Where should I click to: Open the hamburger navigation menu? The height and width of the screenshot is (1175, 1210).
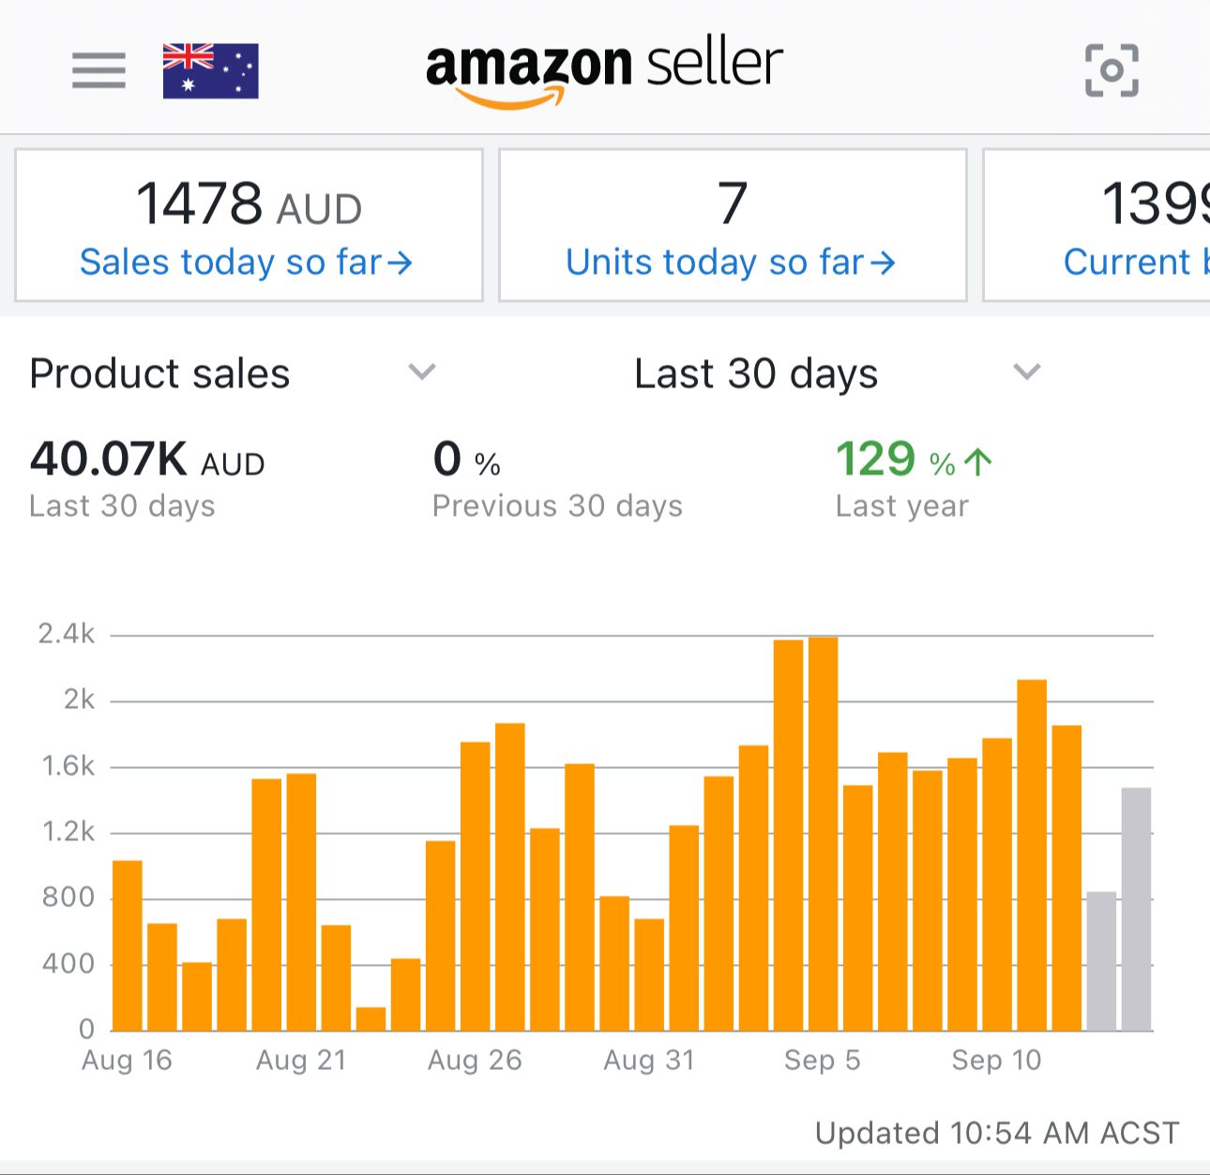(98, 70)
